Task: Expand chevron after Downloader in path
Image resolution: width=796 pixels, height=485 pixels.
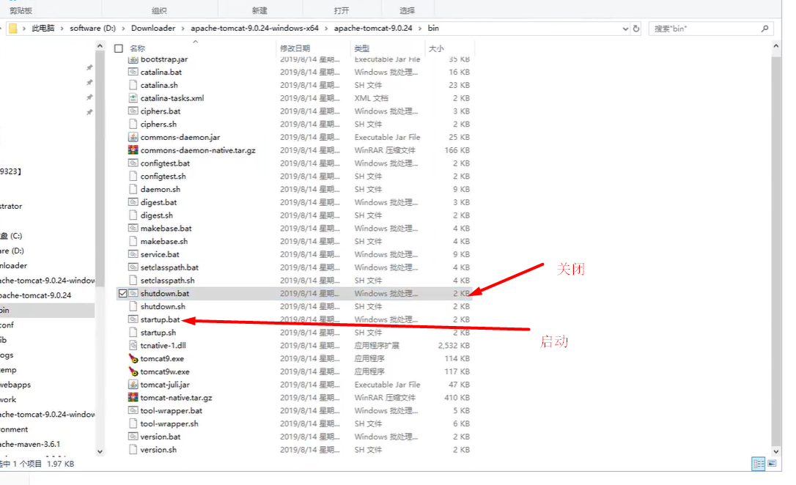Action: [183, 29]
